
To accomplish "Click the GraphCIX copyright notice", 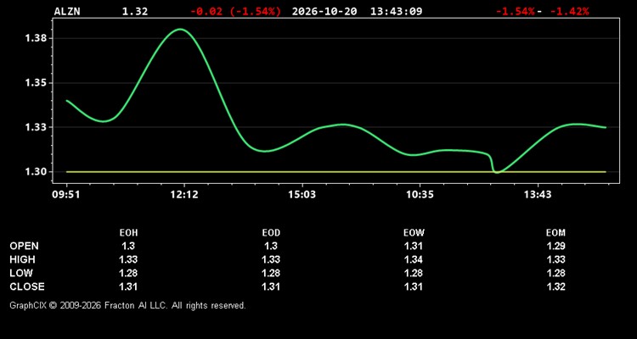I will (x=127, y=305).
